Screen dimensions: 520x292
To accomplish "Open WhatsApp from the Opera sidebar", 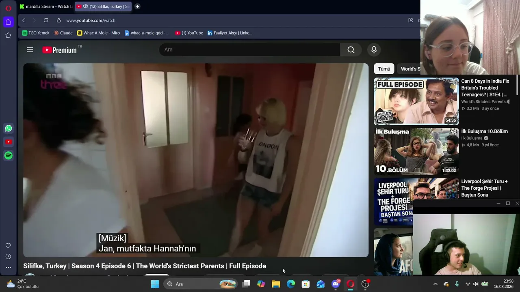I will (9, 129).
